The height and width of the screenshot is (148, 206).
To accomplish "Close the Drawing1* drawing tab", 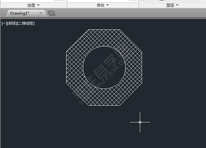I will click(x=41, y=13).
